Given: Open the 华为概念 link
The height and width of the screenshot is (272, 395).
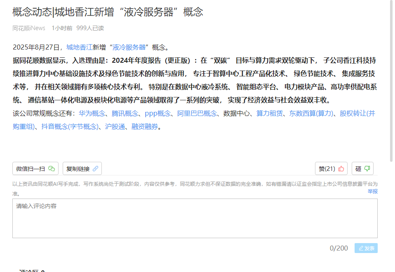Looking at the screenshot, I should click(92, 113).
